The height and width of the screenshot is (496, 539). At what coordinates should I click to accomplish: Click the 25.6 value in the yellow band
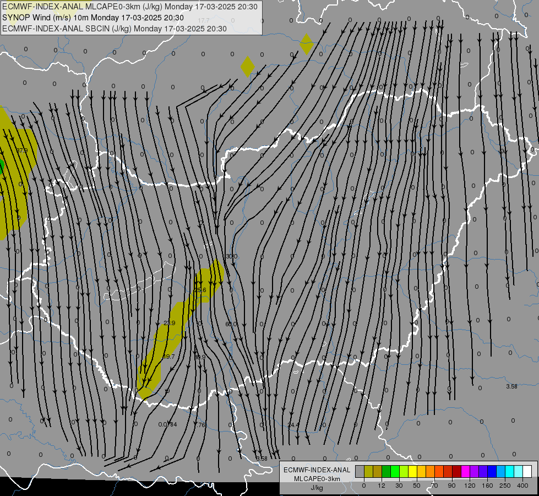(x=200, y=290)
